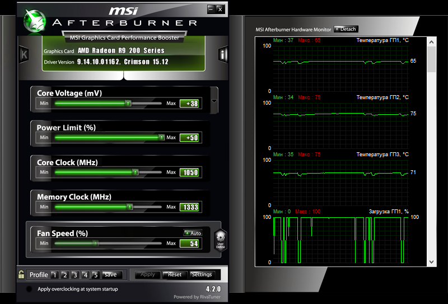Click the Core Clock slider handle
448x304 pixels.
(135, 172)
